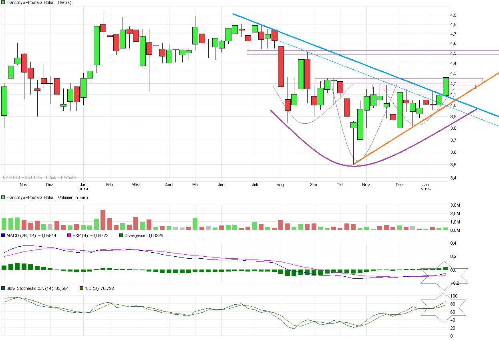499x340 pixels.
Task: Click the 'EXP (9): -0,08772' label
Action: 90,235
